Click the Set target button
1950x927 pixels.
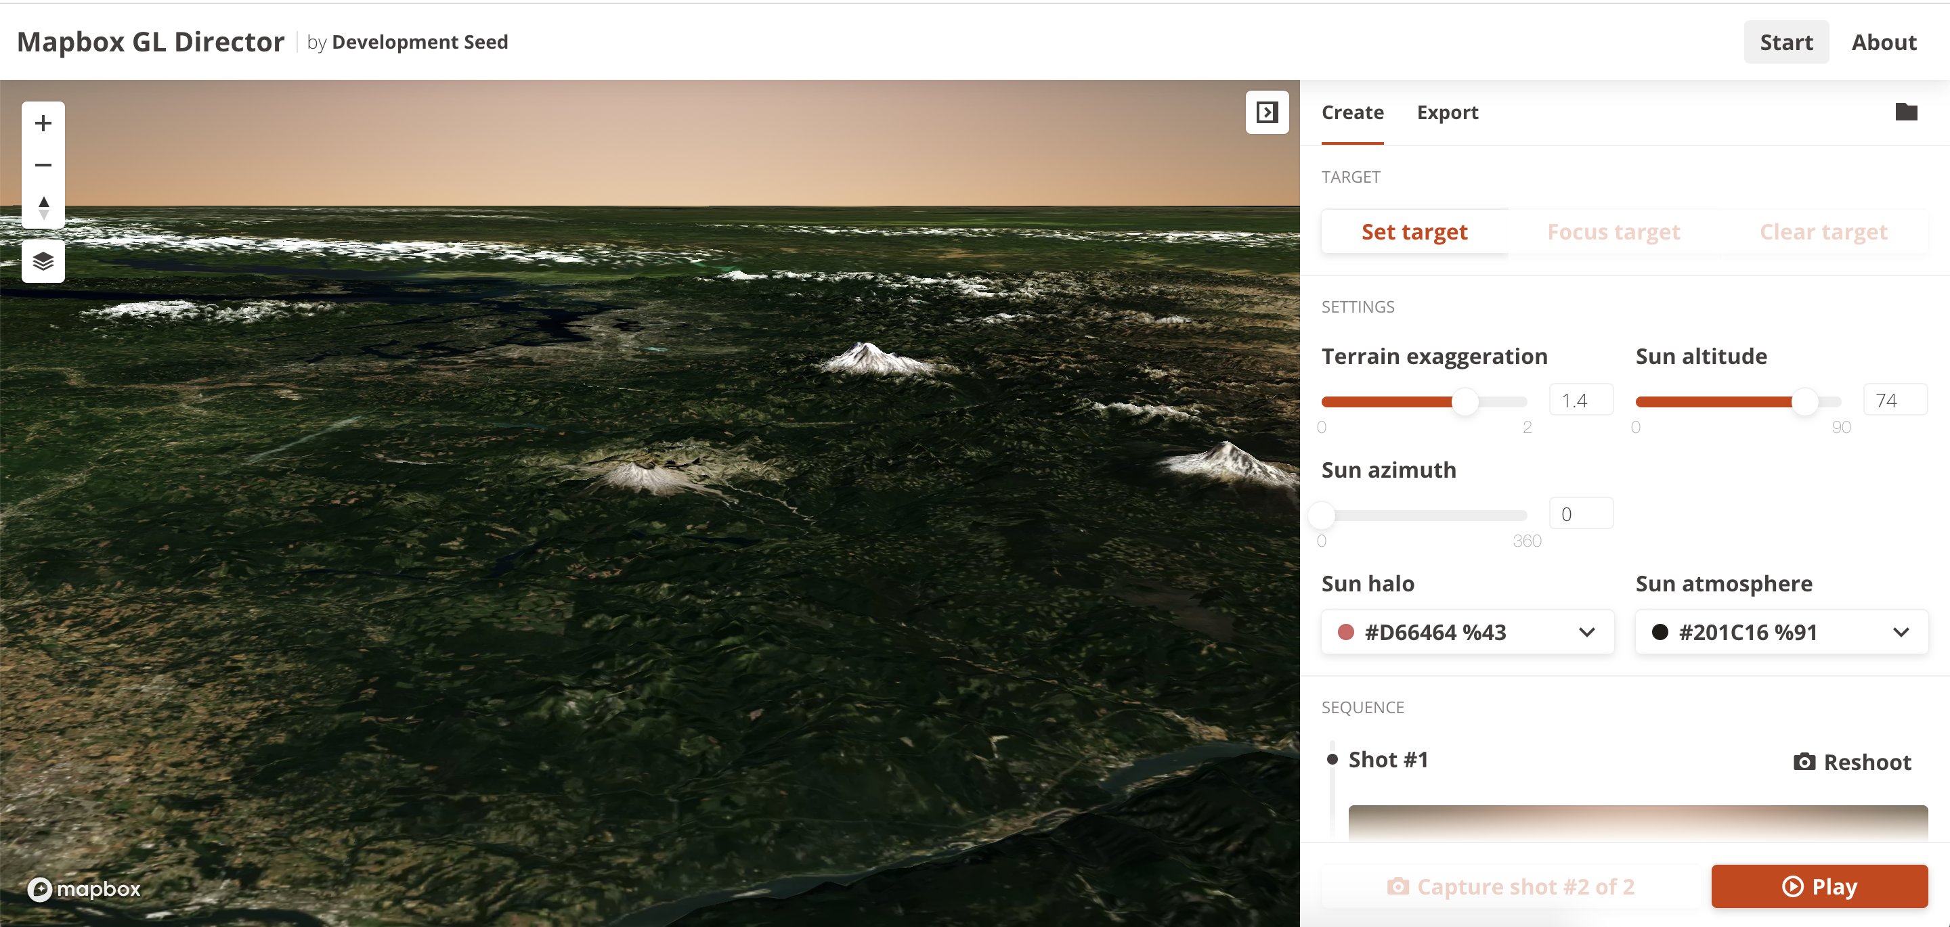click(1414, 231)
